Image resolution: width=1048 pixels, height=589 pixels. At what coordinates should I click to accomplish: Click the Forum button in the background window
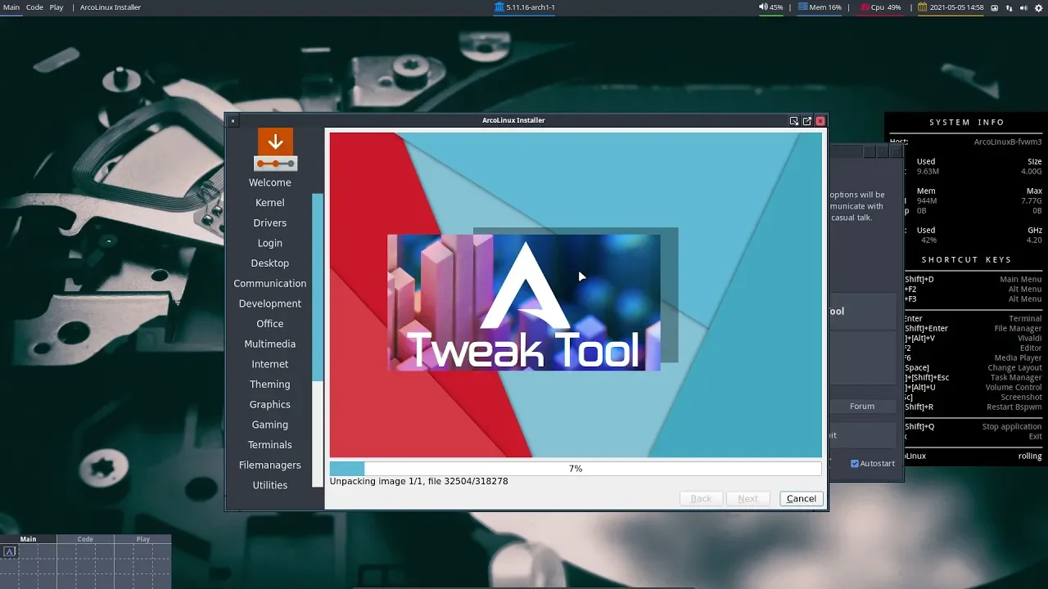tap(862, 407)
